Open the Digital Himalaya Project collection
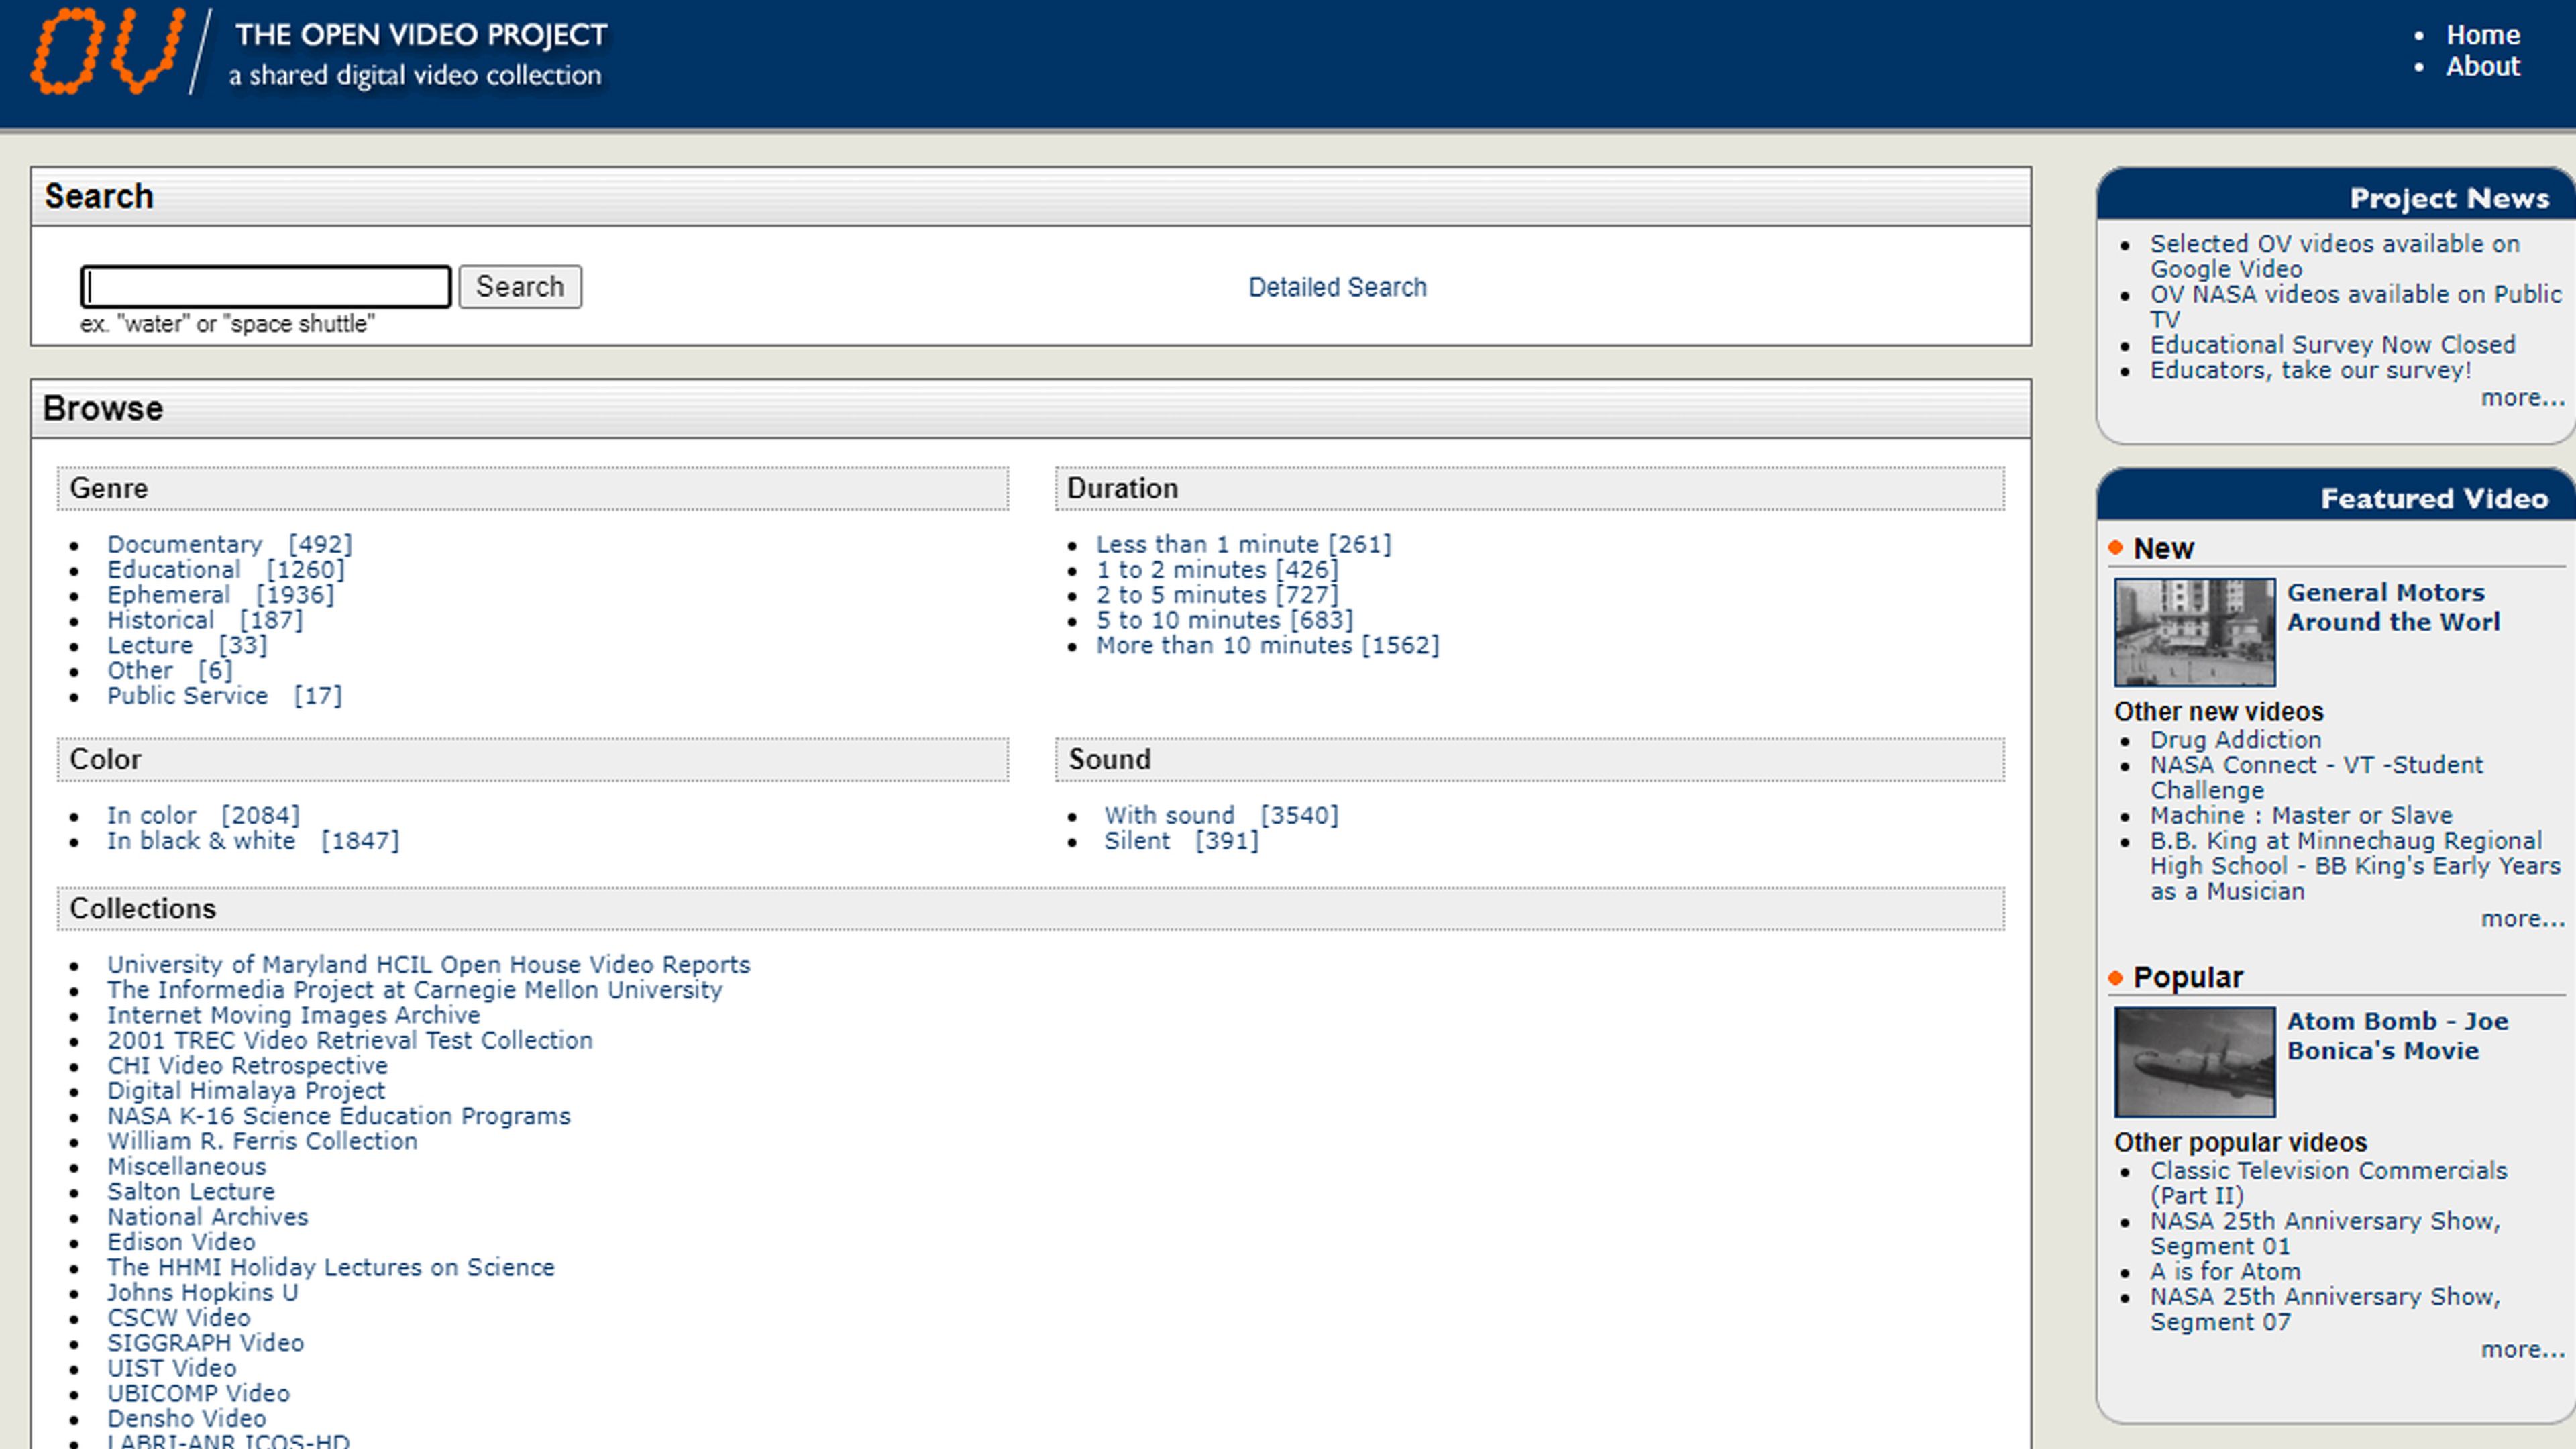 click(x=246, y=1091)
